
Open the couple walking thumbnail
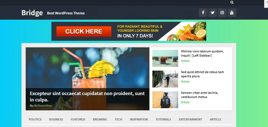pos(165,79)
